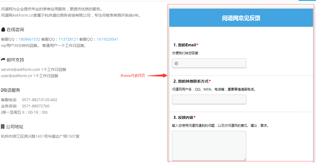The width and height of the screenshot is (316, 163).
Task: Open QQ chat with 1619329541
Action: pyautogui.click(x=107, y=39)
